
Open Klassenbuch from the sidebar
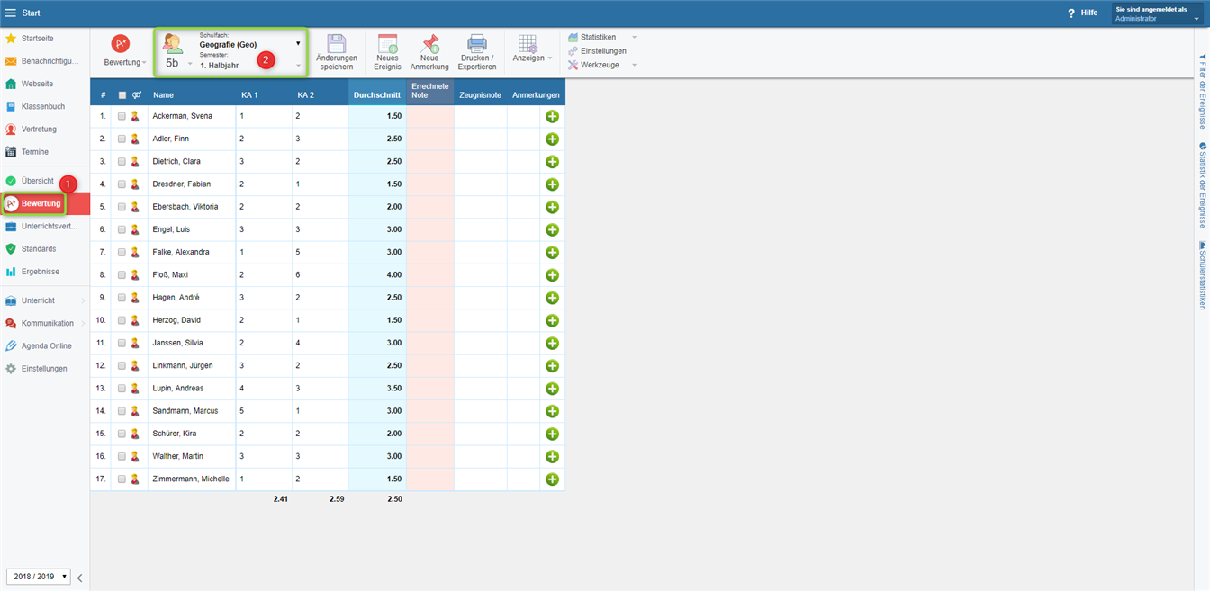pyautogui.click(x=45, y=106)
